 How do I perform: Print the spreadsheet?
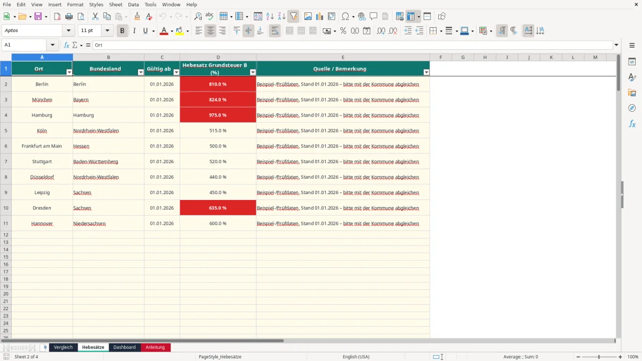[70, 17]
